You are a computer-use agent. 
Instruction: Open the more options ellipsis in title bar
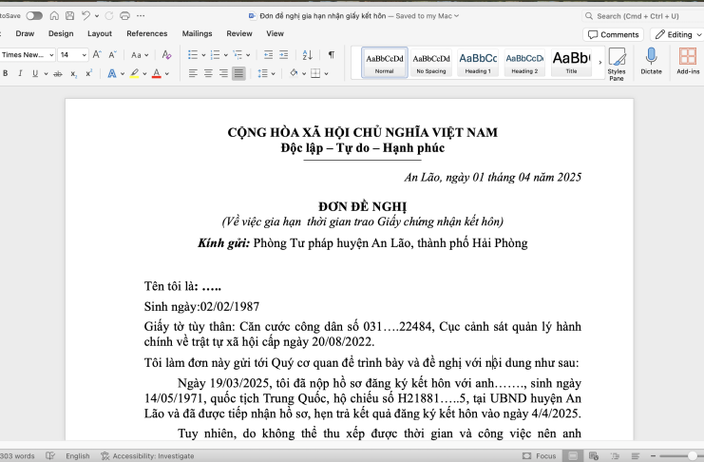[x=141, y=16]
